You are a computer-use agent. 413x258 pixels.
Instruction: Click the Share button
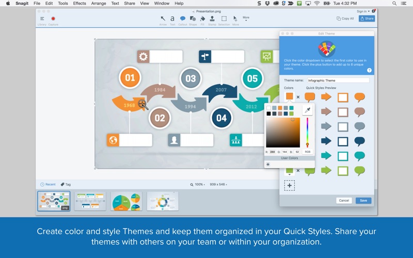pyautogui.click(x=367, y=19)
